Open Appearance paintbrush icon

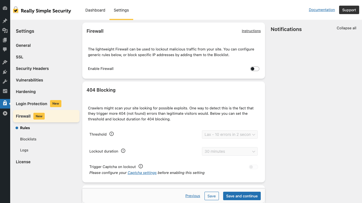tap(5, 62)
